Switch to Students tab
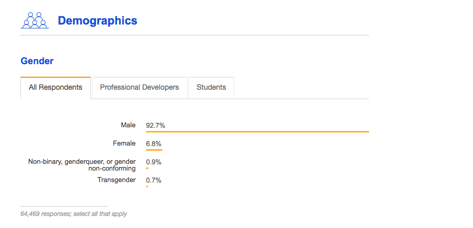This screenshot has width=473, height=228. [x=211, y=88]
